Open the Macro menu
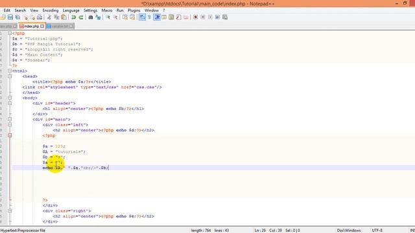Screen dimensions: 415x233 [x=107, y=10]
